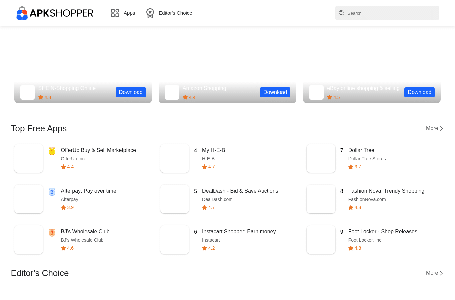
Task: Click the Top Free Apps heading
Action: pos(39,128)
